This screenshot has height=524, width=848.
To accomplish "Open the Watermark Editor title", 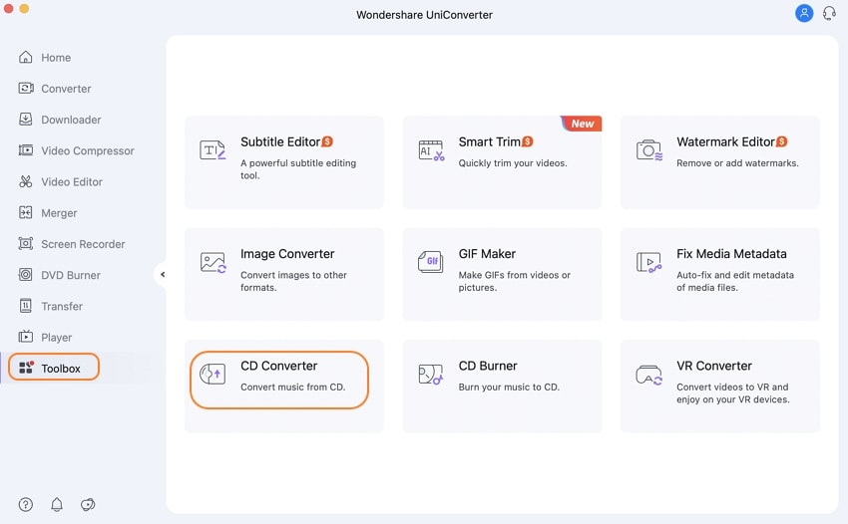I will [x=725, y=142].
